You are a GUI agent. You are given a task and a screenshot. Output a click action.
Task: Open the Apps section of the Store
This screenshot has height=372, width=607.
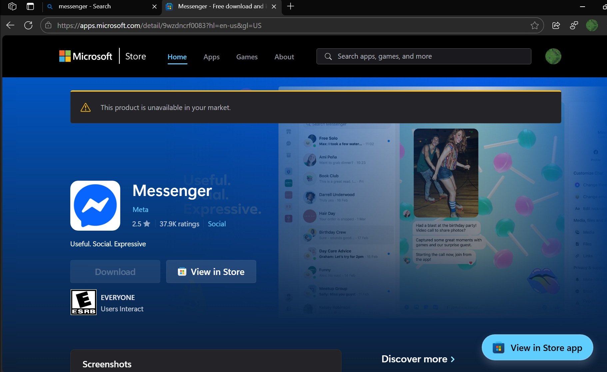[x=211, y=57]
